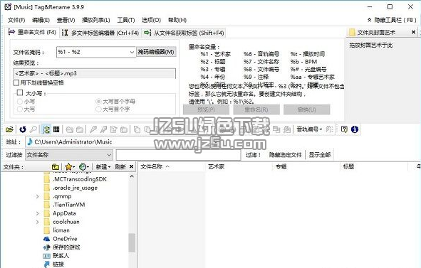Open the 文件名掩码 combo box arrow

coord(132,52)
